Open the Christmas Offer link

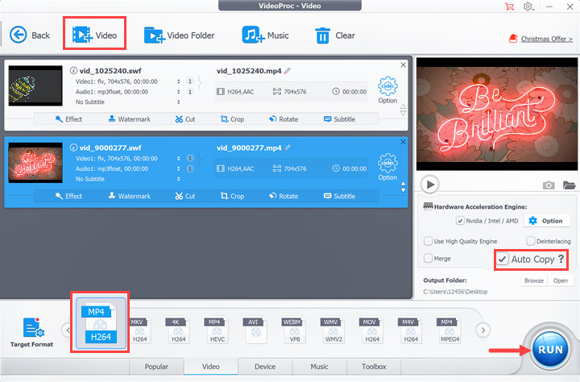tap(547, 39)
